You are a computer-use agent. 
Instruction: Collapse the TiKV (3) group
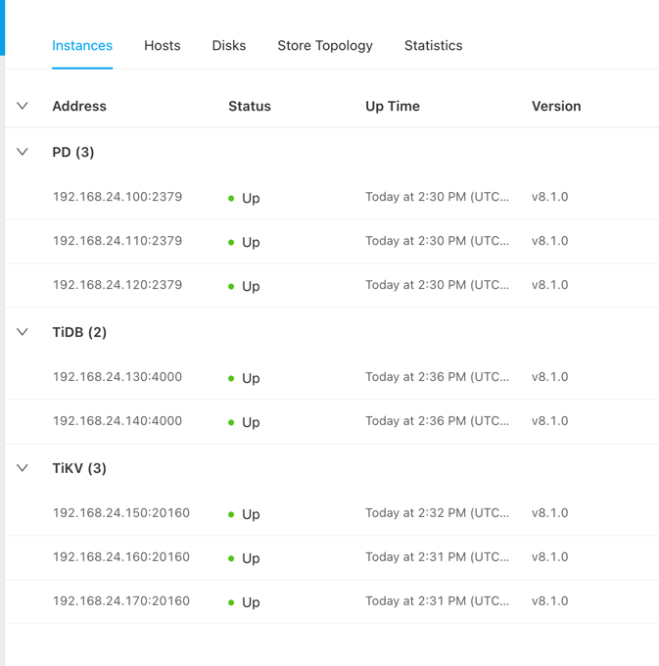[x=23, y=468]
